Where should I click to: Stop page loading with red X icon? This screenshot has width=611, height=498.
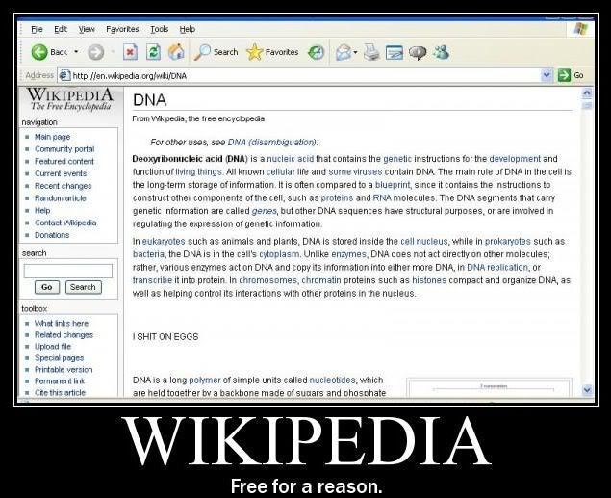click(x=130, y=52)
